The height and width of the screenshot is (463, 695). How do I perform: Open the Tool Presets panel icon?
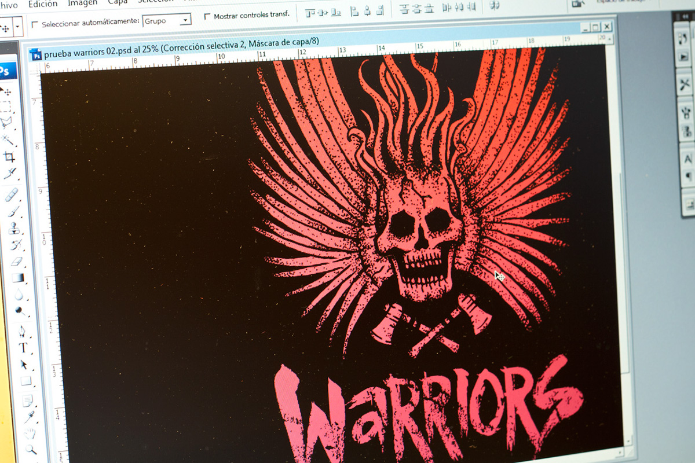click(x=685, y=84)
